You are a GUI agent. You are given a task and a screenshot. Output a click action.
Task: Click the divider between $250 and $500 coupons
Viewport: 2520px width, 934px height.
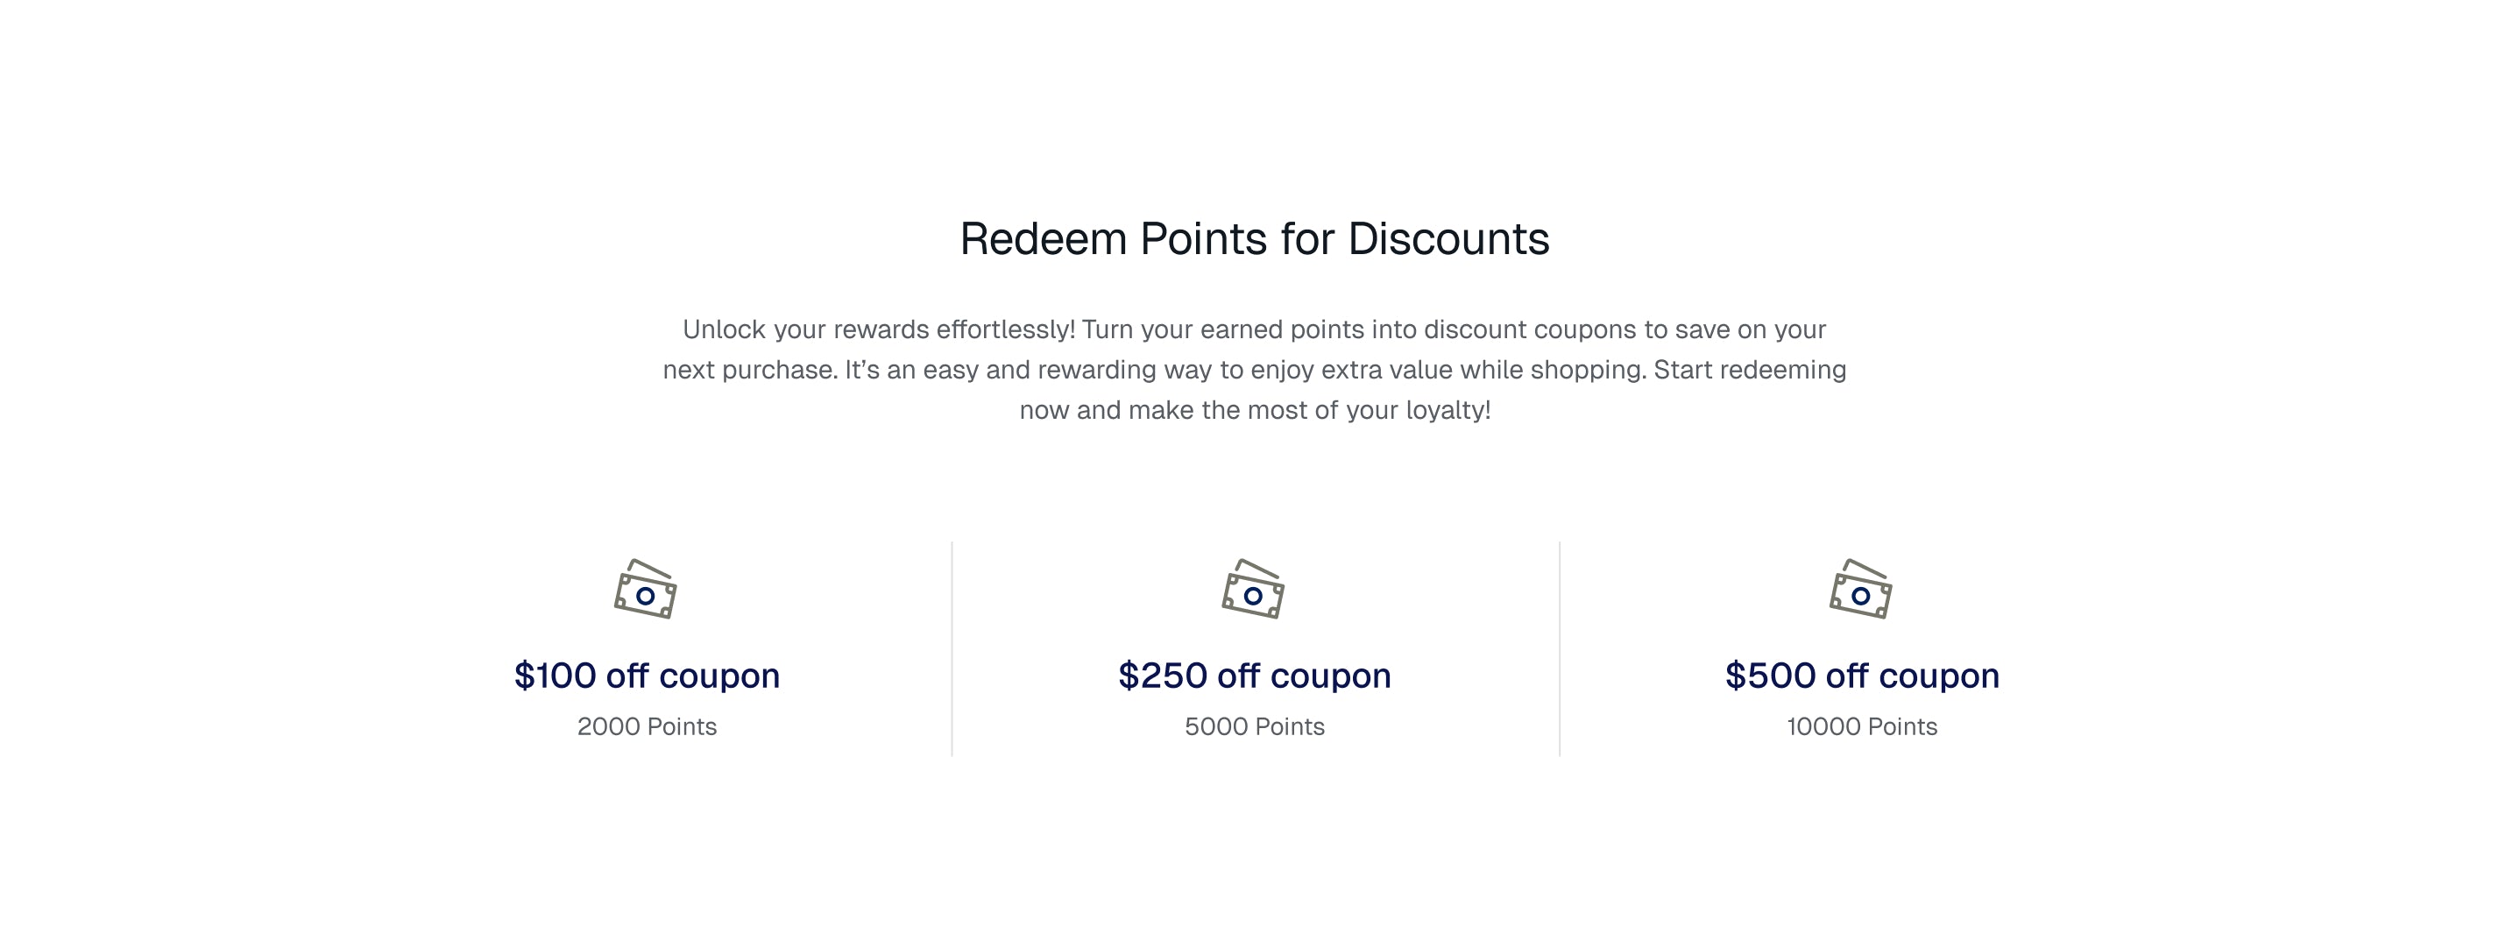coord(1560,648)
